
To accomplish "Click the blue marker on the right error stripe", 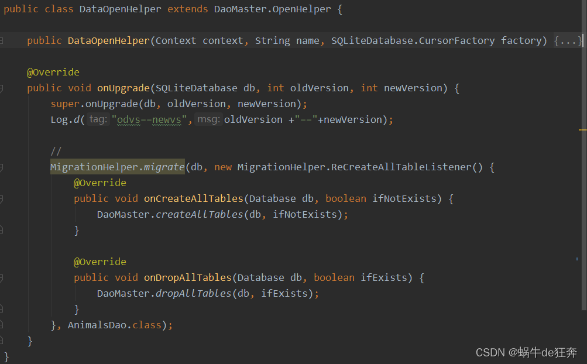I will coord(577,259).
